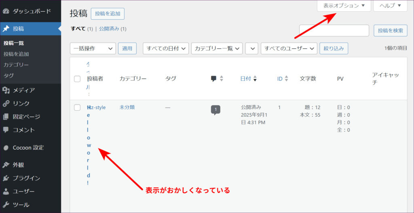Open the コメント menu in sidebar

pyautogui.click(x=23, y=130)
